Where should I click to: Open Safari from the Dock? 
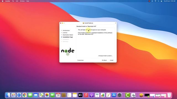click(x=19, y=95)
